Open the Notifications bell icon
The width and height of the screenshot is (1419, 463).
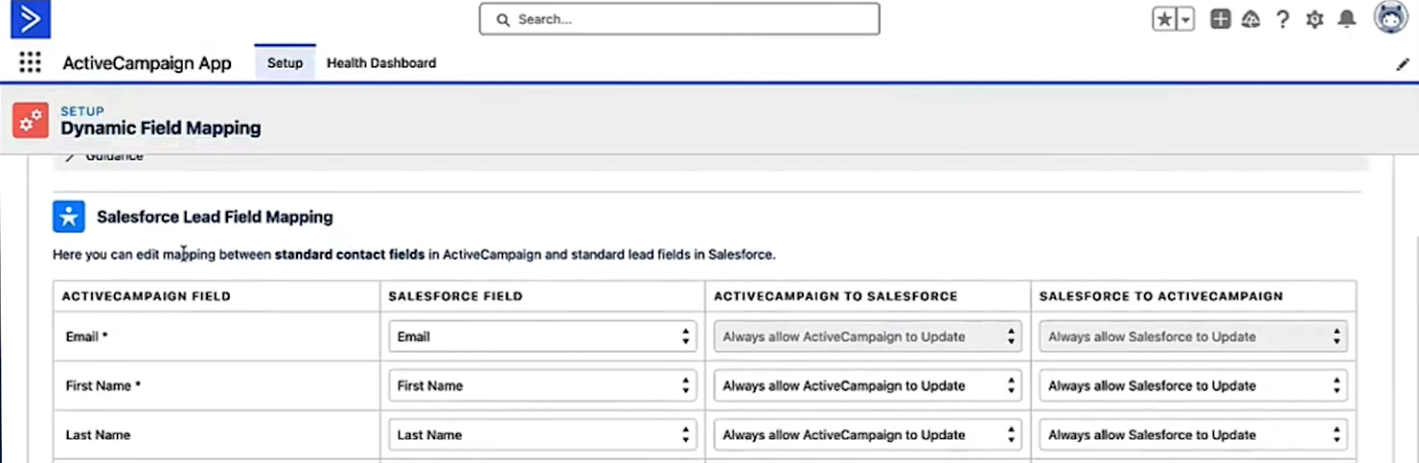1347,19
